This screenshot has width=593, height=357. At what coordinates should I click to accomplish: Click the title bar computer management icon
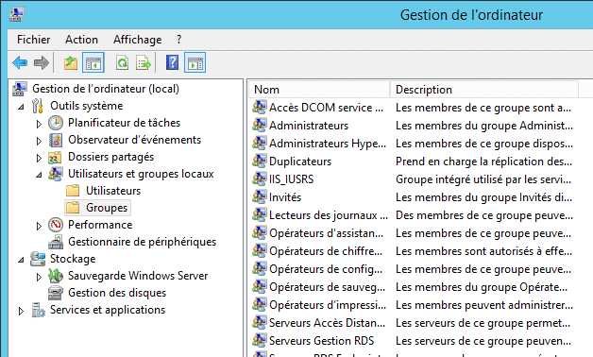click(17, 14)
